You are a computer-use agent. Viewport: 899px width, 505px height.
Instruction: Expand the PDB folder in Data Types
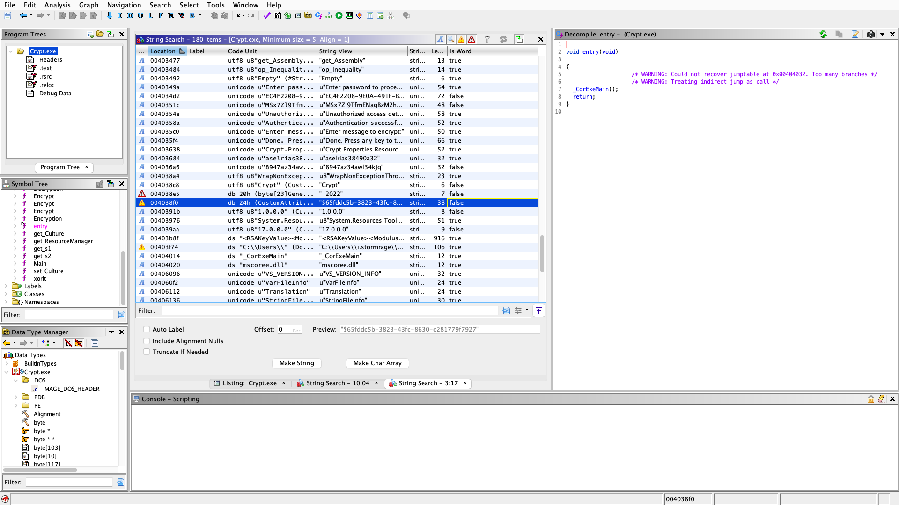[x=16, y=397]
